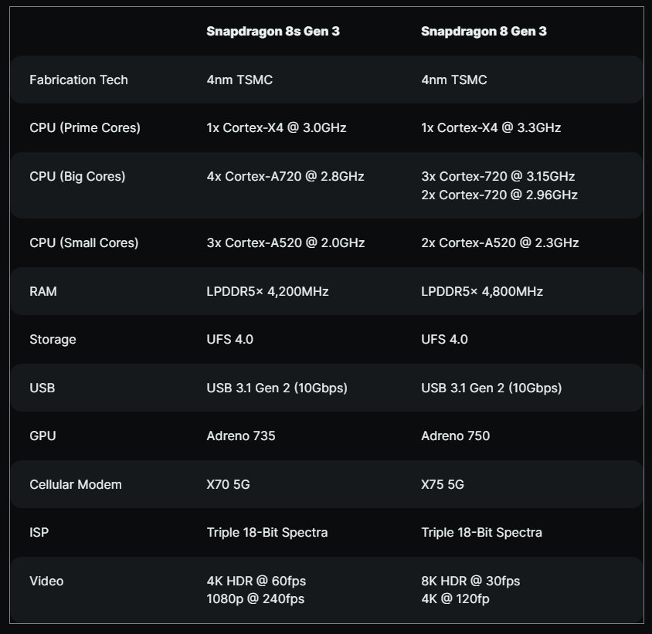Click the Snapdragon 8 Gen 3 column header
The height and width of the screenshot is (634, 652).
(484, 32)
